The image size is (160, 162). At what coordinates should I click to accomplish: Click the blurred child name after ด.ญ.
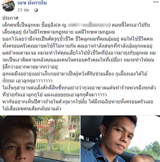click(x=88, y=25)
